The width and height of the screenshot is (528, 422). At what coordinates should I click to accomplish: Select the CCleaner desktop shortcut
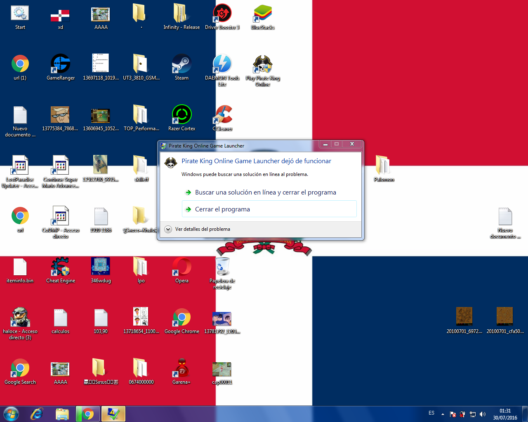pos(222,118)
